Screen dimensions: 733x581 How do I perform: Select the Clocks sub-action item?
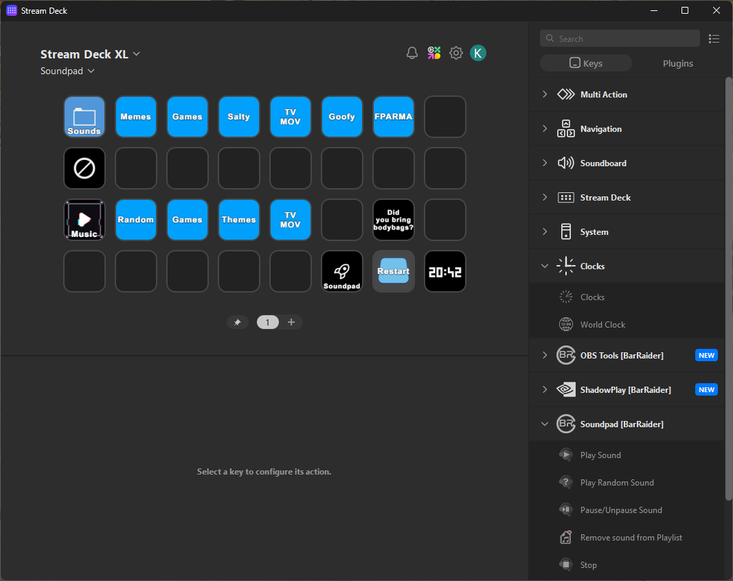(x=627, y=297)
